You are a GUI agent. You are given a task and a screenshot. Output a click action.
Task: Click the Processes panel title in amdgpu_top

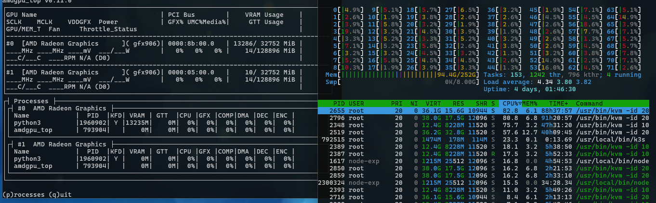pos(31,101)
